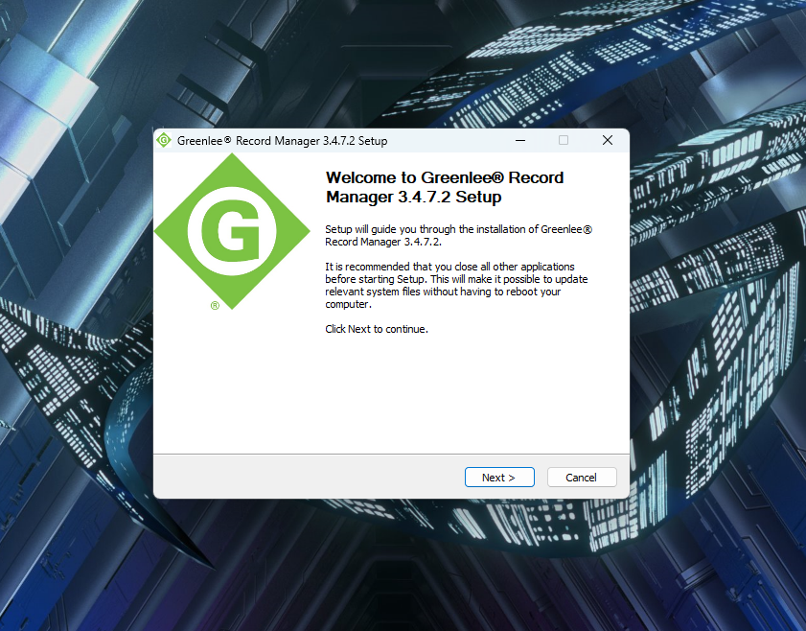Click the grayed-out maximize button

[x=564, y=140]
